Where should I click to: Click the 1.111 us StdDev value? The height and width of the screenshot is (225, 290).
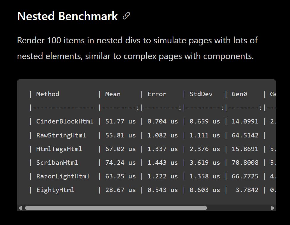pyautogui.click(x=205, y=135)
